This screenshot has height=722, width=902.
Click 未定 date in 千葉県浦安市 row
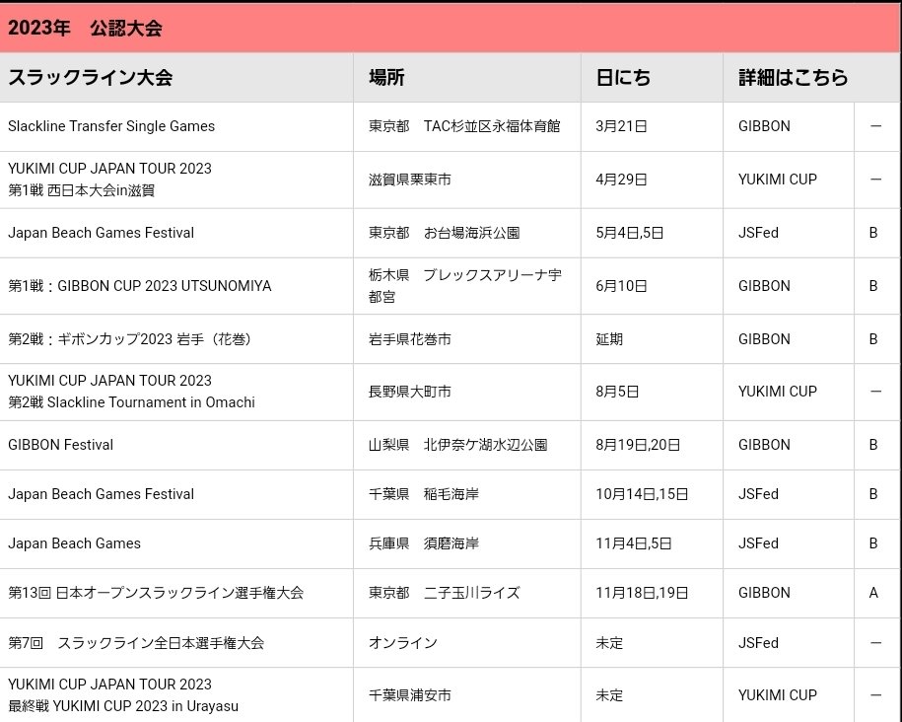point(609,695)
